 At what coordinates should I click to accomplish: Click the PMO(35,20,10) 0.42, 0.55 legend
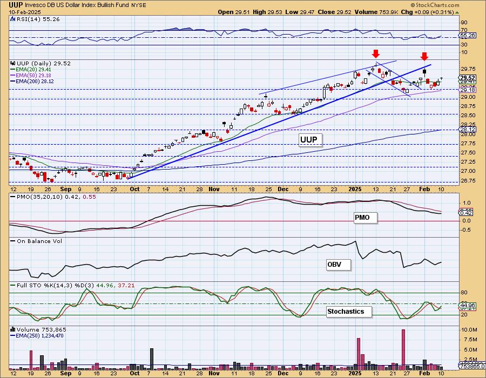pyautogui.click(x=53, y=197)
